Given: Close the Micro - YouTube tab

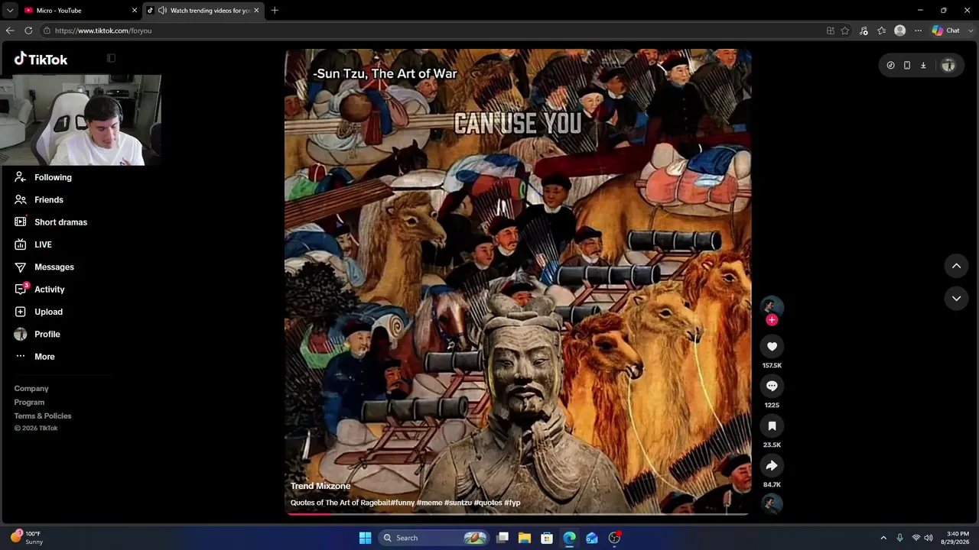Looking at the screenshot, I should pos(135,11).
